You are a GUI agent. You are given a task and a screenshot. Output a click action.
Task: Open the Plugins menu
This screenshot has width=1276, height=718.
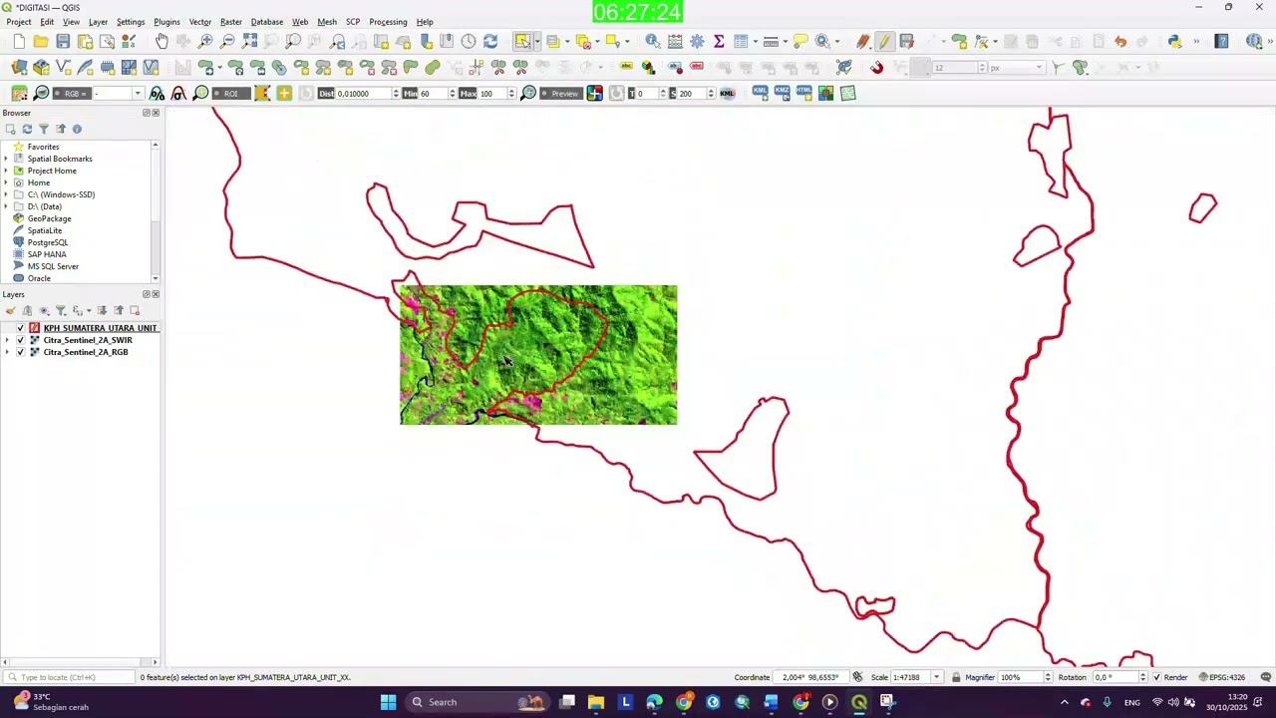(x=166, y=22)
